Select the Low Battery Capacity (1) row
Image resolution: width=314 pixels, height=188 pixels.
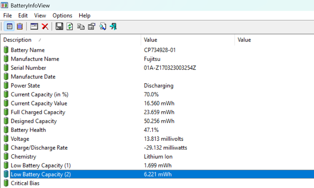click(x=157, y=166)
